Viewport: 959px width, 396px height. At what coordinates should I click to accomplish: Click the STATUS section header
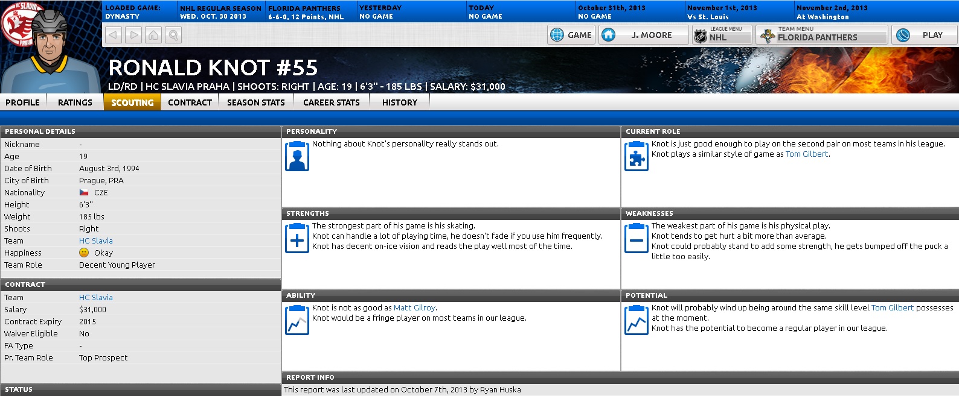point(140,389)
